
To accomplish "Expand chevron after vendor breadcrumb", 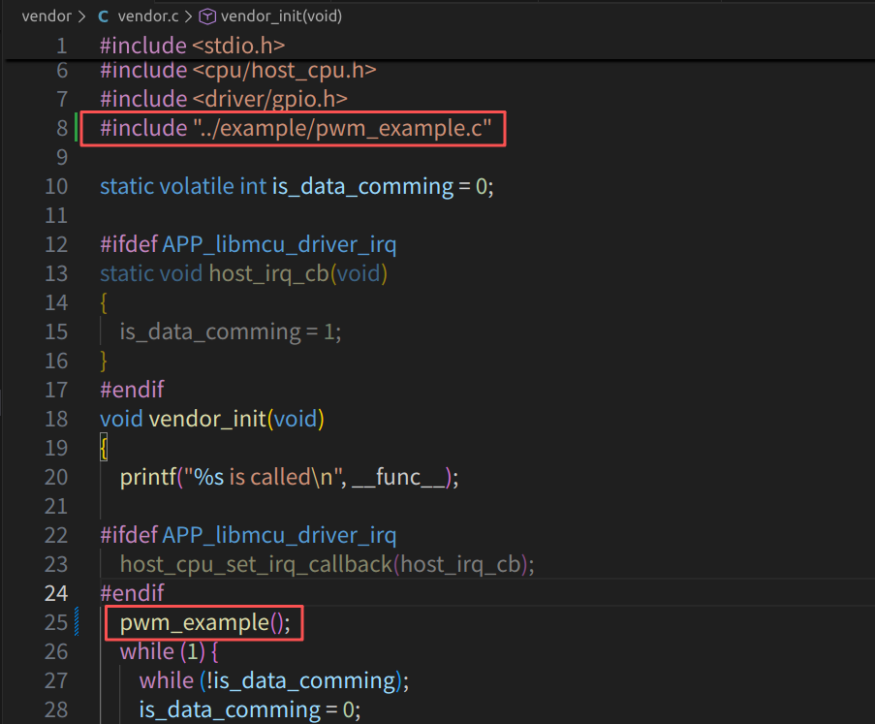I will (x=82, y=16).
